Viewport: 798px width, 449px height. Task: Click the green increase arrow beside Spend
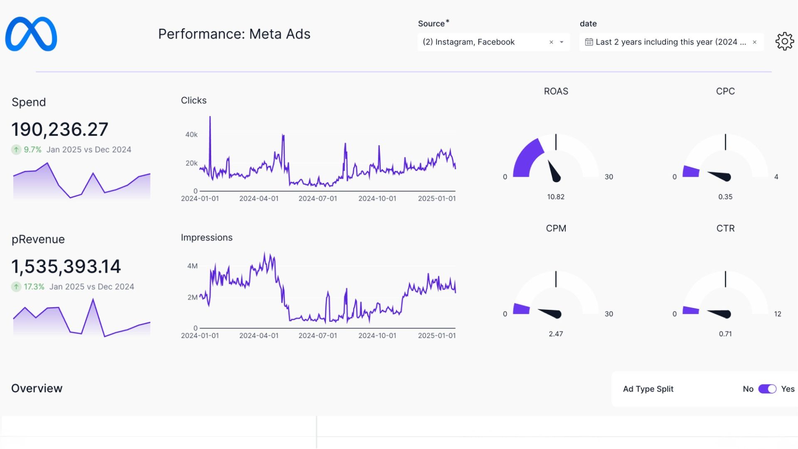pos(16,149)
